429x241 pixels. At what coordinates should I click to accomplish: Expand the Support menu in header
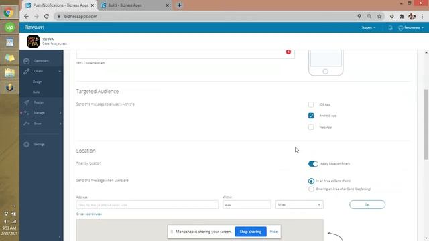[x=368, y=27]
